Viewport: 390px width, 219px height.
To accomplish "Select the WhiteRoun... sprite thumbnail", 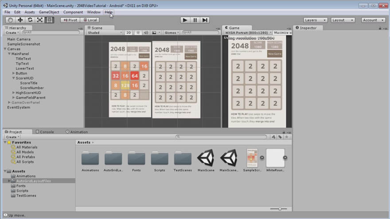I will 275,158.
